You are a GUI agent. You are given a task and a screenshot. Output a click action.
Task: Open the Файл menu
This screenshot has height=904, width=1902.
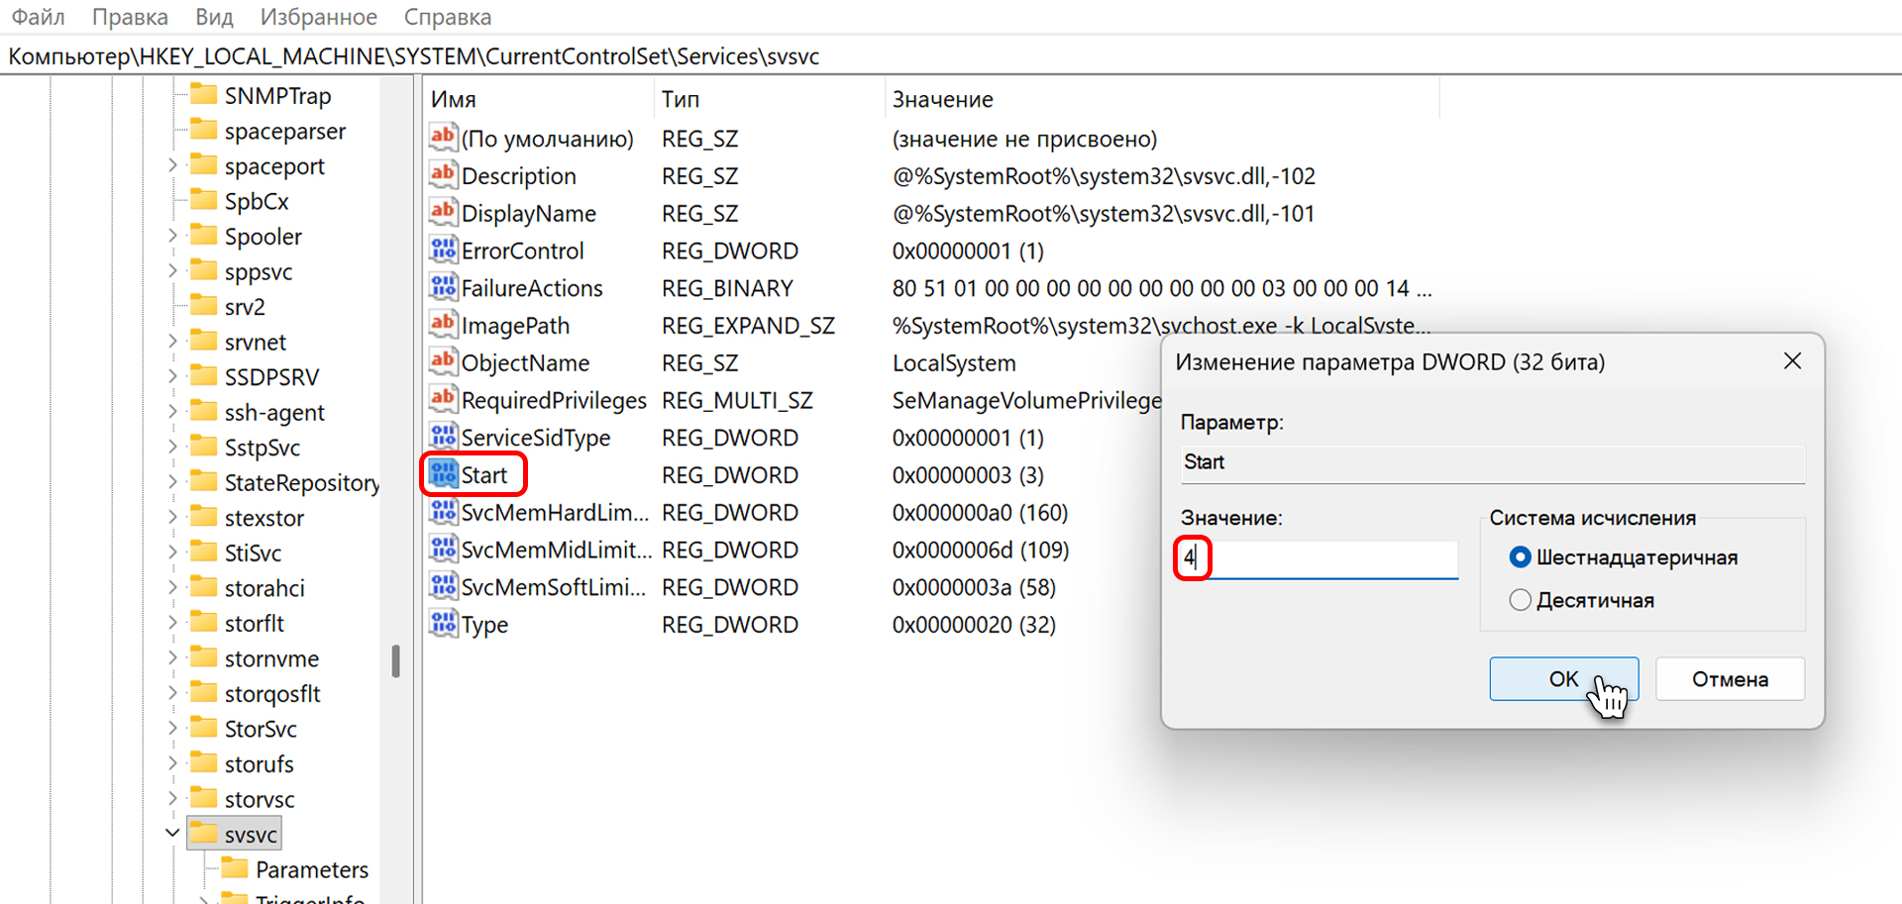38,17
